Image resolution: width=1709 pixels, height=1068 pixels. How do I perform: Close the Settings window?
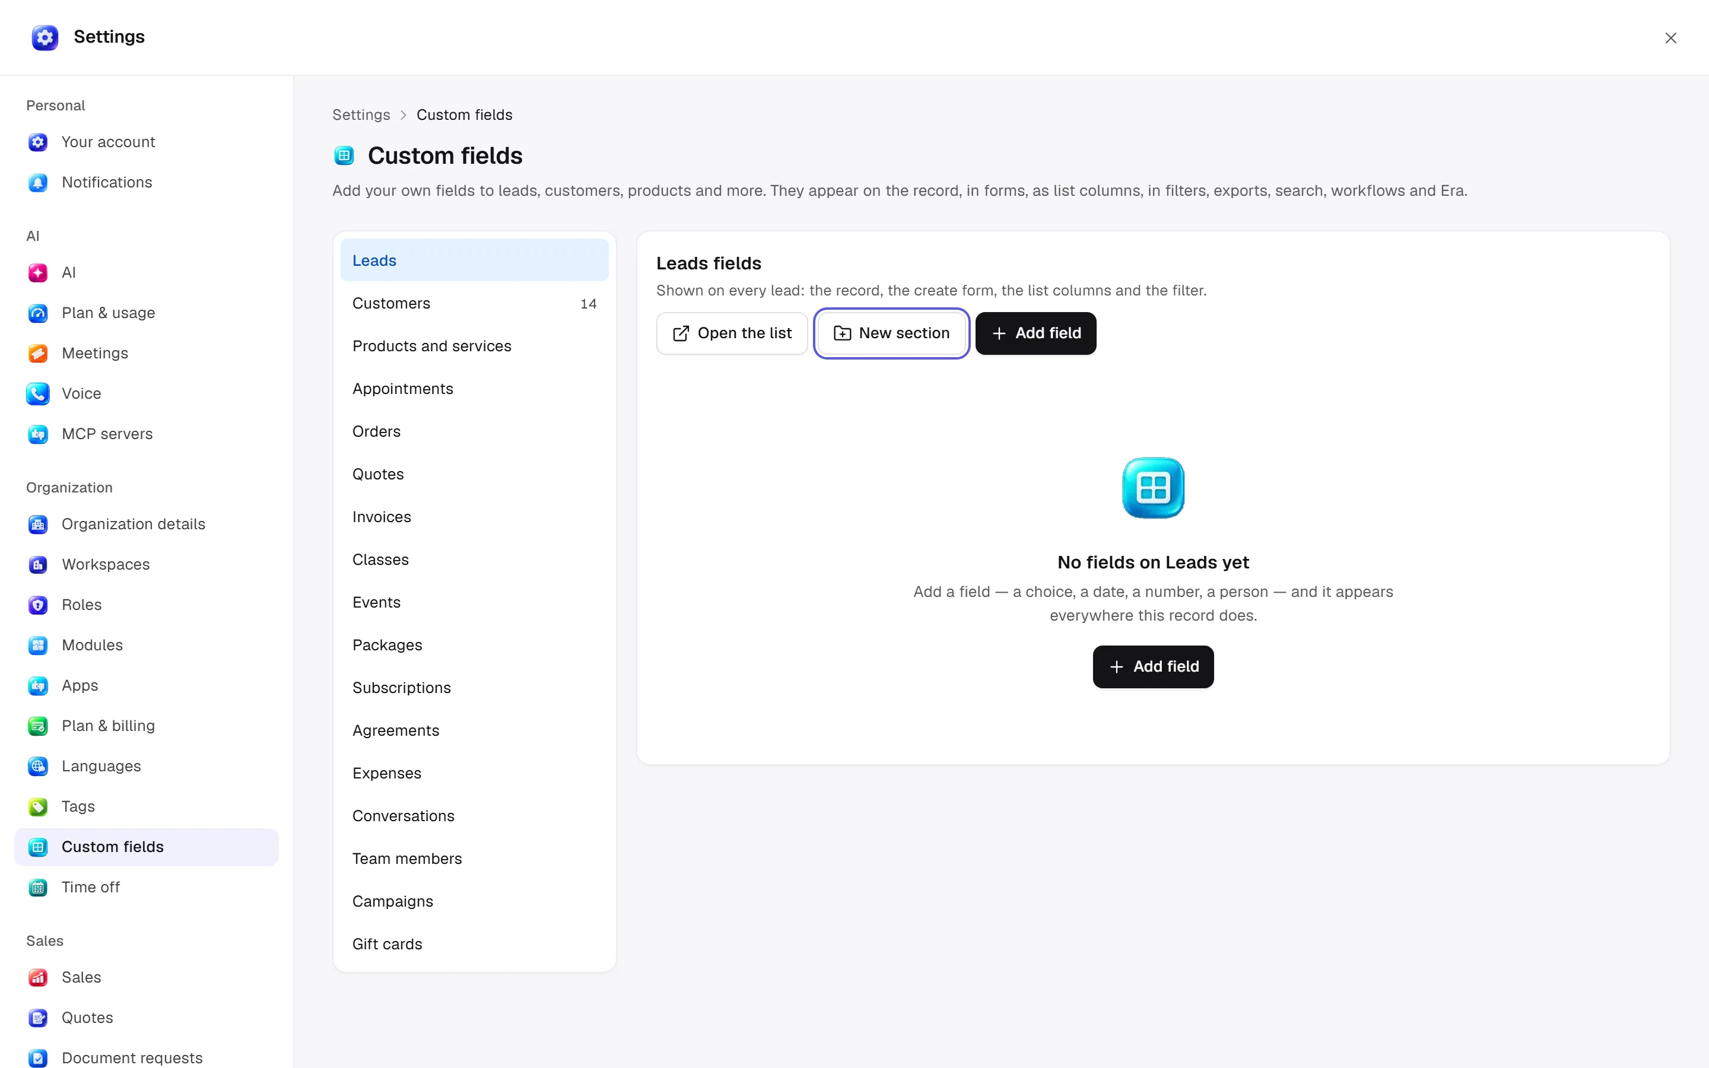pos(1670,38)
